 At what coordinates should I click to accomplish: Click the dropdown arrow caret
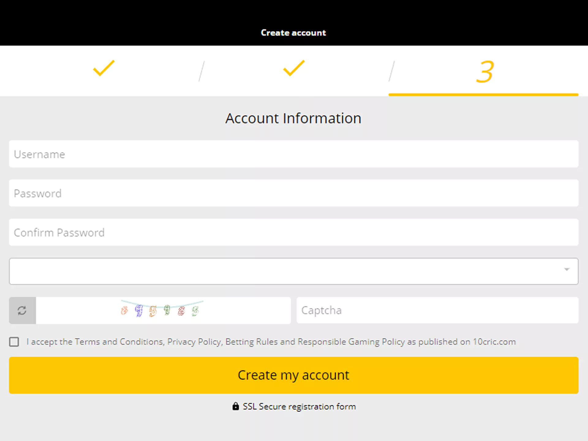567,269
